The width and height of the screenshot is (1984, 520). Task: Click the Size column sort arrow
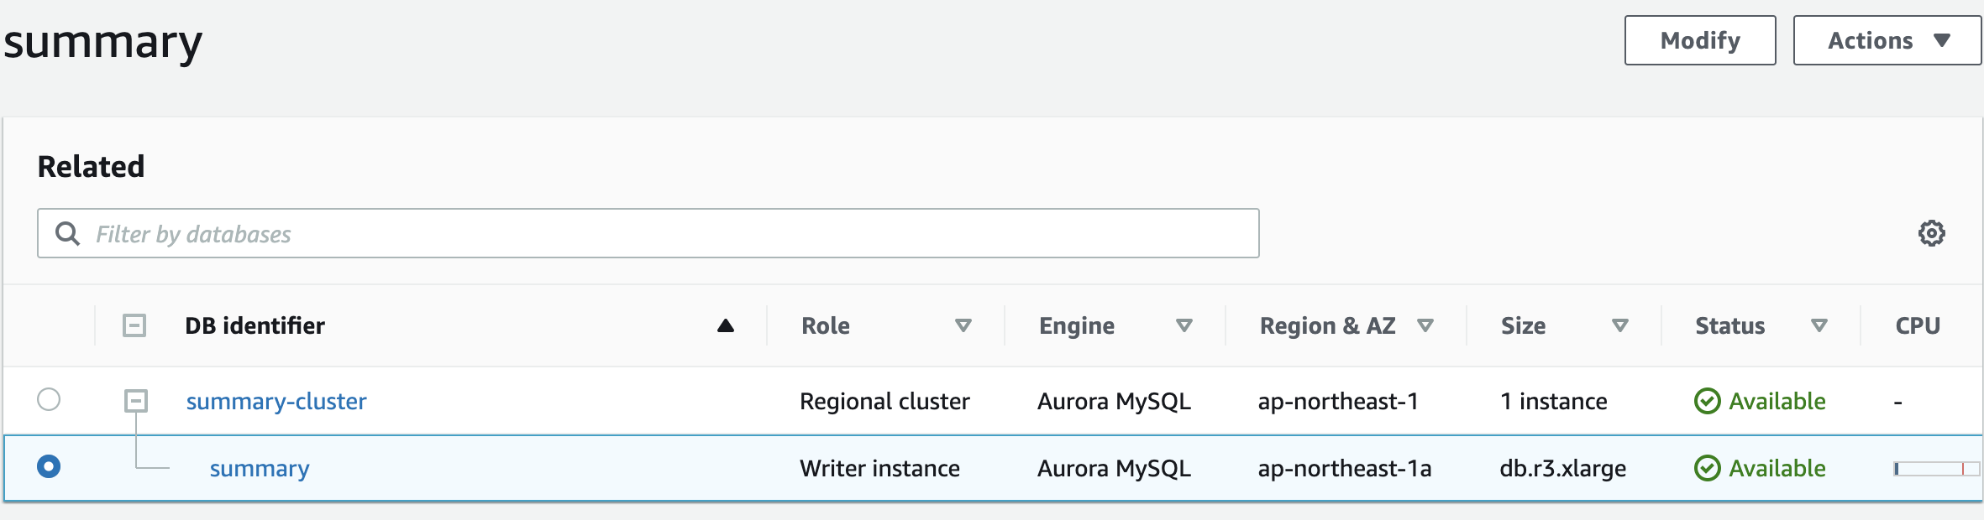pyautogui.click(x=1620, y=325)
